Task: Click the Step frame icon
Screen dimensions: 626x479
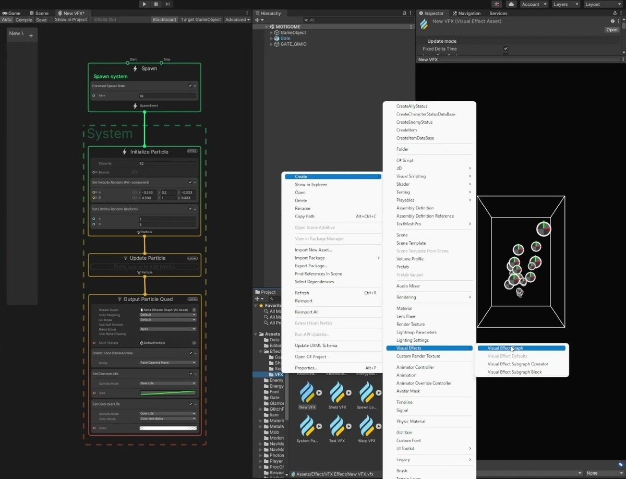Action: pyautogui.click(x=167, y=4)
